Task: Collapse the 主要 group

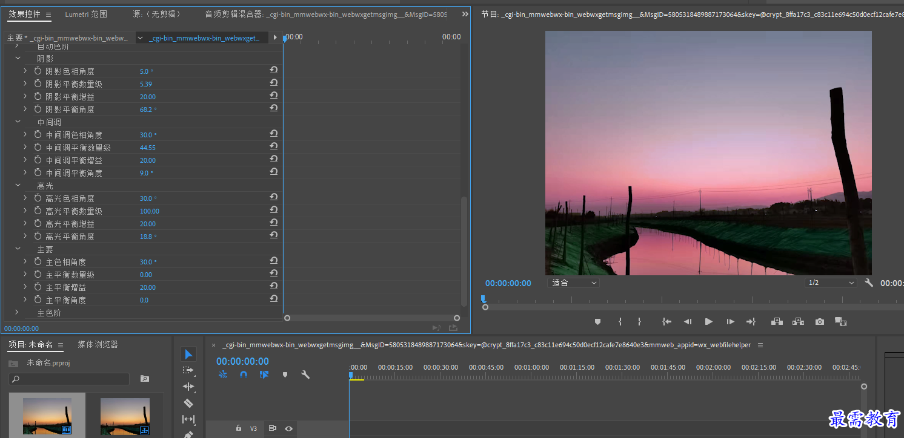Action: pos(18,249)
